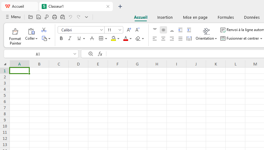The height and width of the screenshot is (150, 264).
Task: Export to PDF icon in quick toolbar
Action: click(47, 17)
